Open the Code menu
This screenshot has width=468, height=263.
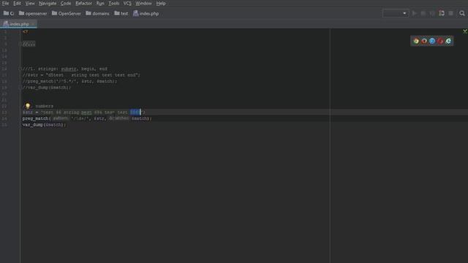[x=66, y=3]
